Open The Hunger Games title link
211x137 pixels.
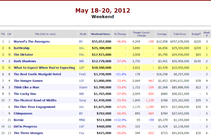coord(28,81)
